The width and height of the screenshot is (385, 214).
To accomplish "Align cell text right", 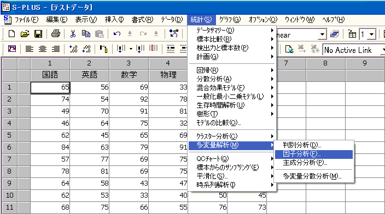I will [x=56, y=49].
